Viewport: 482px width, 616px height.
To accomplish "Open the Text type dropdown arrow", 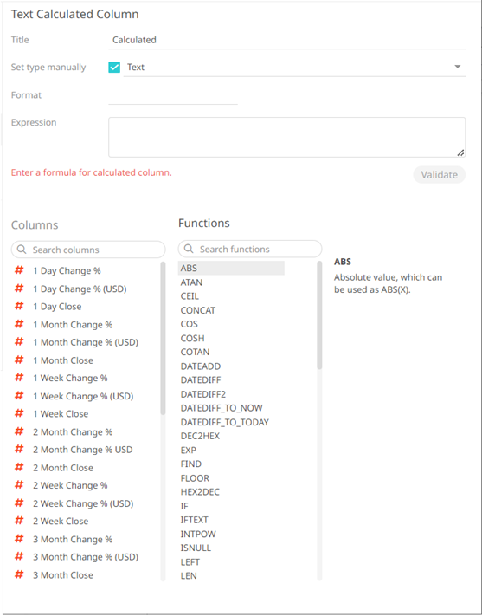I will 457,67.
